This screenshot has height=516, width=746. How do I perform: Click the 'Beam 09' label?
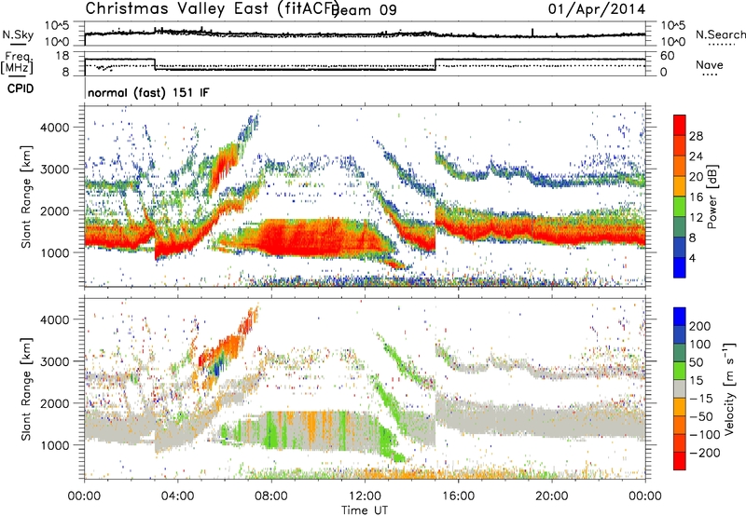pos(364,10)
